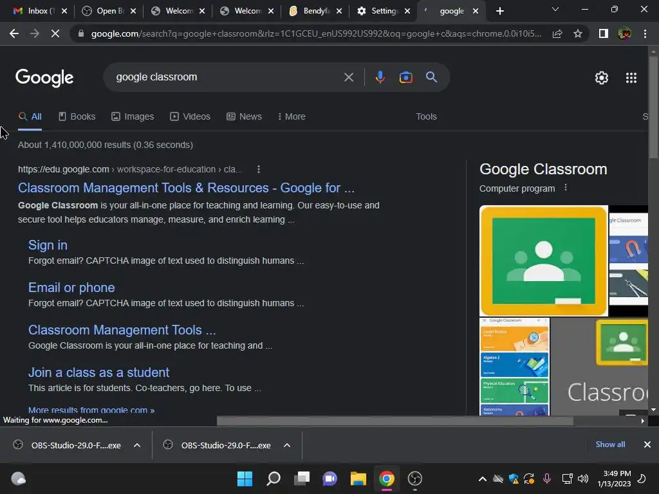The width and height of the screenshot is (659, 494).
Task: Open the Google apps grid
Action: click(631, 78)
